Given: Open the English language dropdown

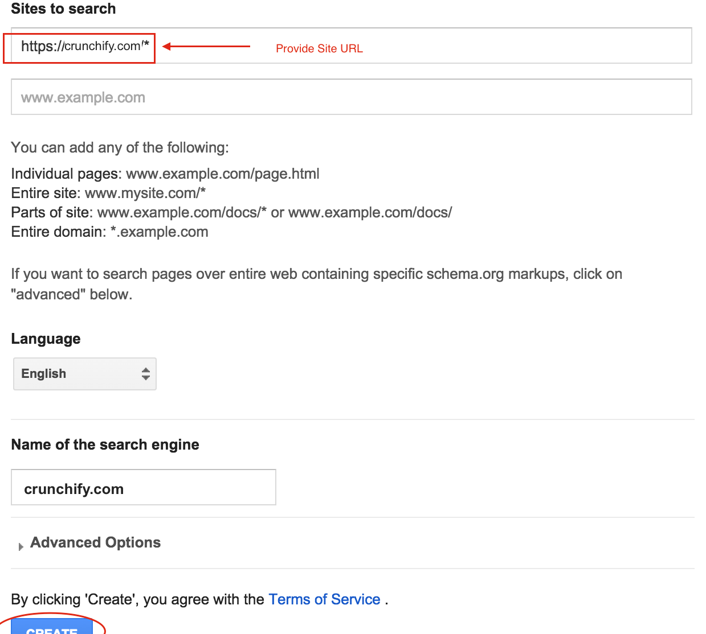Looking at the screenshot, I should tap(84, 374).
